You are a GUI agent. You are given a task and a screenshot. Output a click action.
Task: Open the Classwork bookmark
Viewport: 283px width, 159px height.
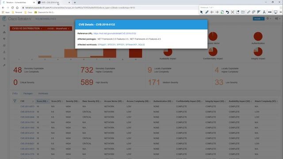(44, 12)
